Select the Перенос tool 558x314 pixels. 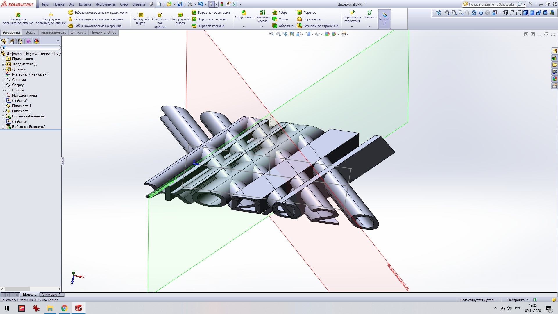pos(306,13)
